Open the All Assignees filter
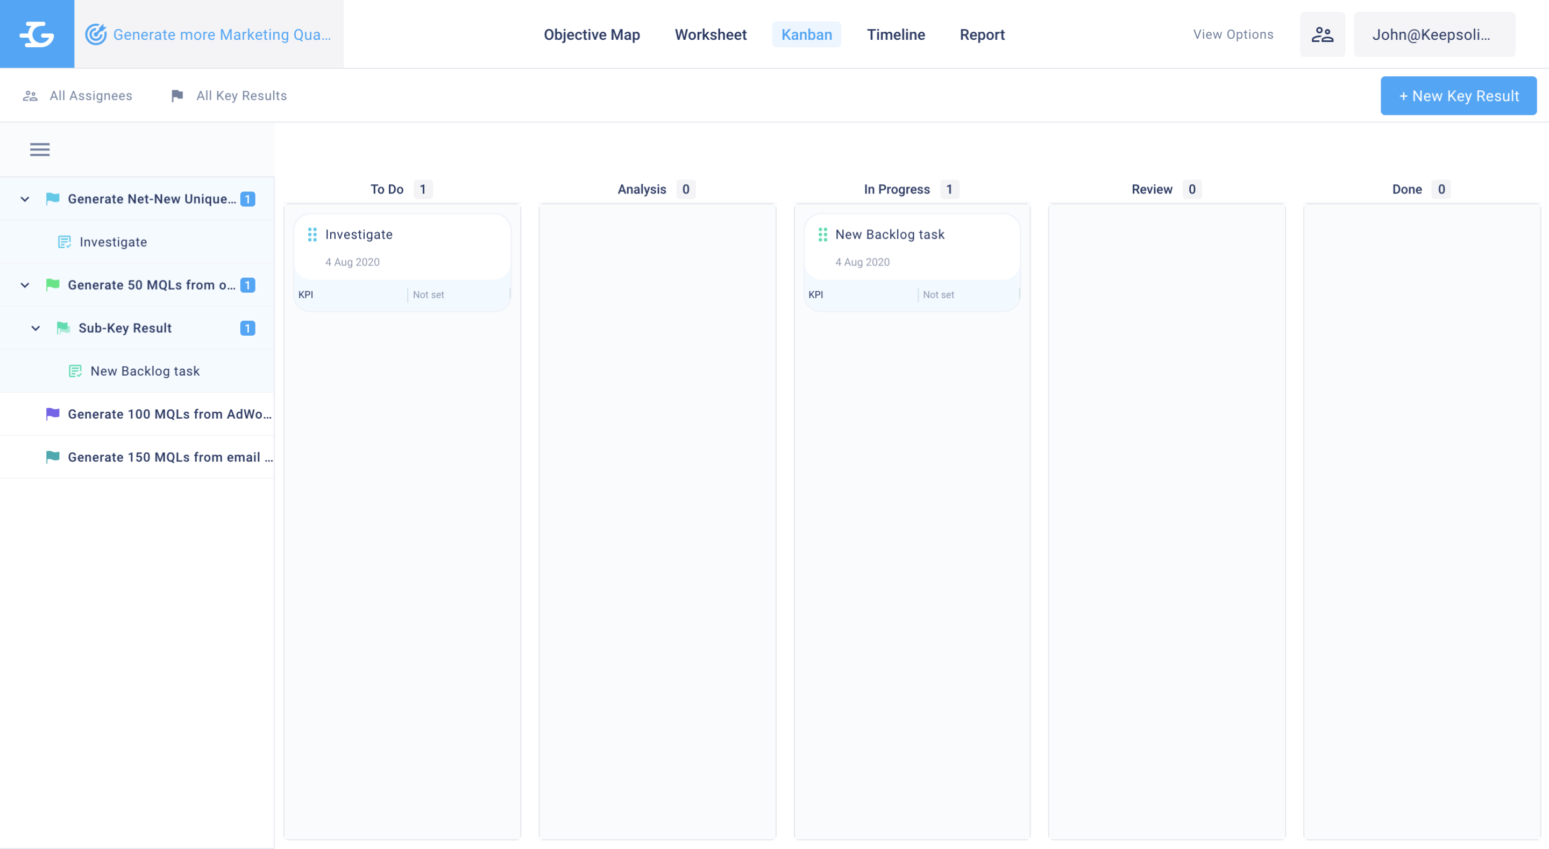Viewport: 1549px width, 849px height. click(77, 96)
